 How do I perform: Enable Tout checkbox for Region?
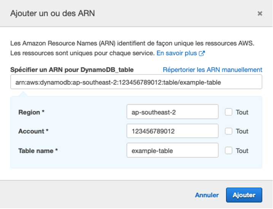click(x=229, y=112)
